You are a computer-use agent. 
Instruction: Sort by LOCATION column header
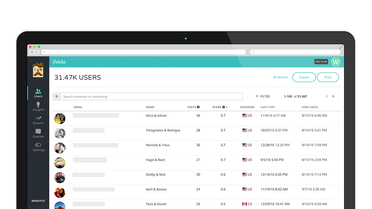(x=247, y=107)
